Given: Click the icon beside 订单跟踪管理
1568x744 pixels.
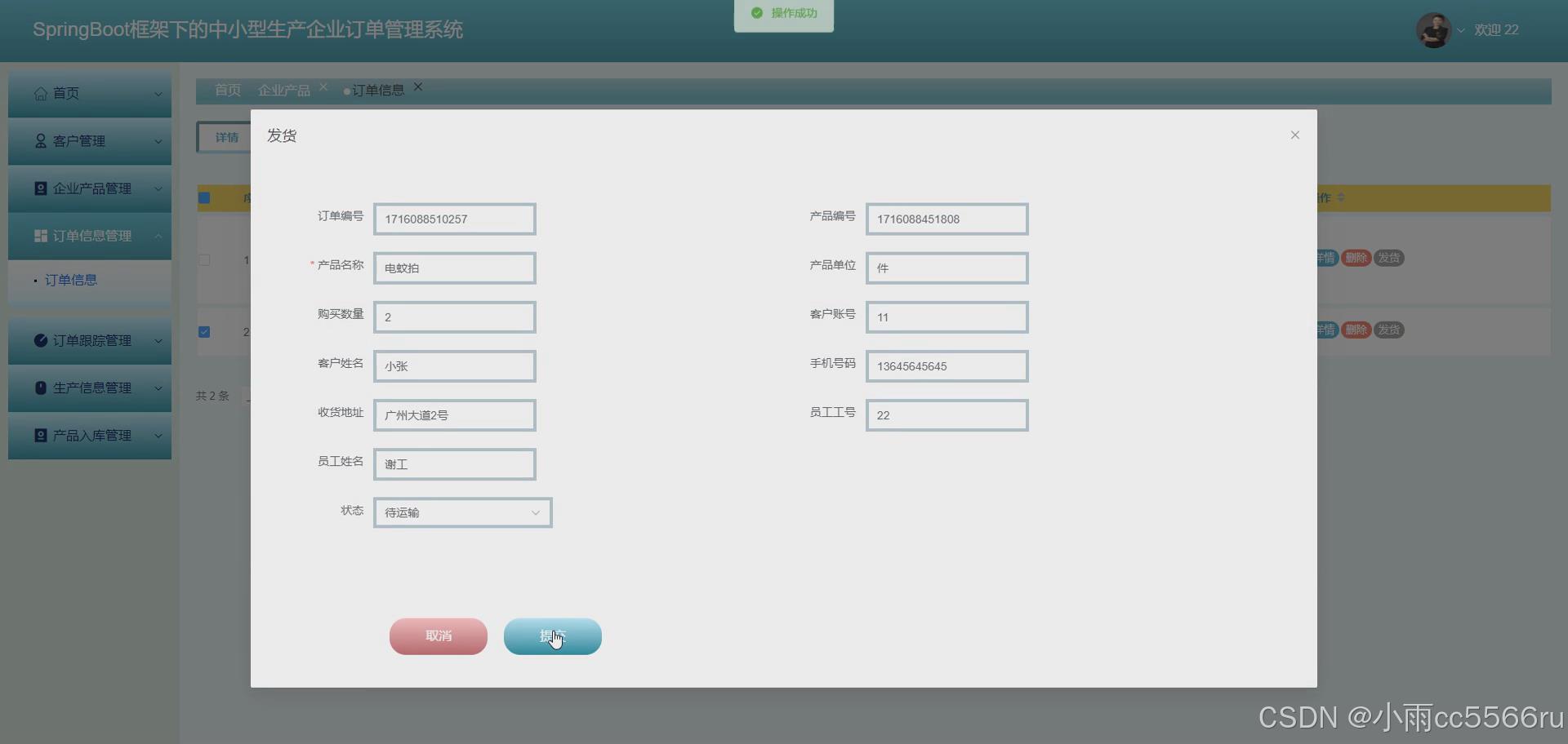Looking at the screenshot, I should pos(40,340).
